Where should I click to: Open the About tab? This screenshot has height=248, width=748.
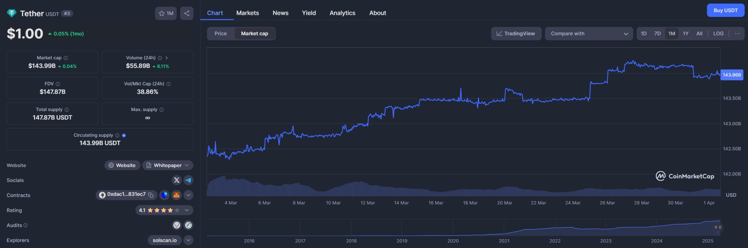point(378,13)
